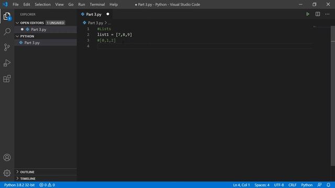Place cursor on #Lists comment line
The width and height of the screenshot is (335, 188).
click(x=104, y=29)
